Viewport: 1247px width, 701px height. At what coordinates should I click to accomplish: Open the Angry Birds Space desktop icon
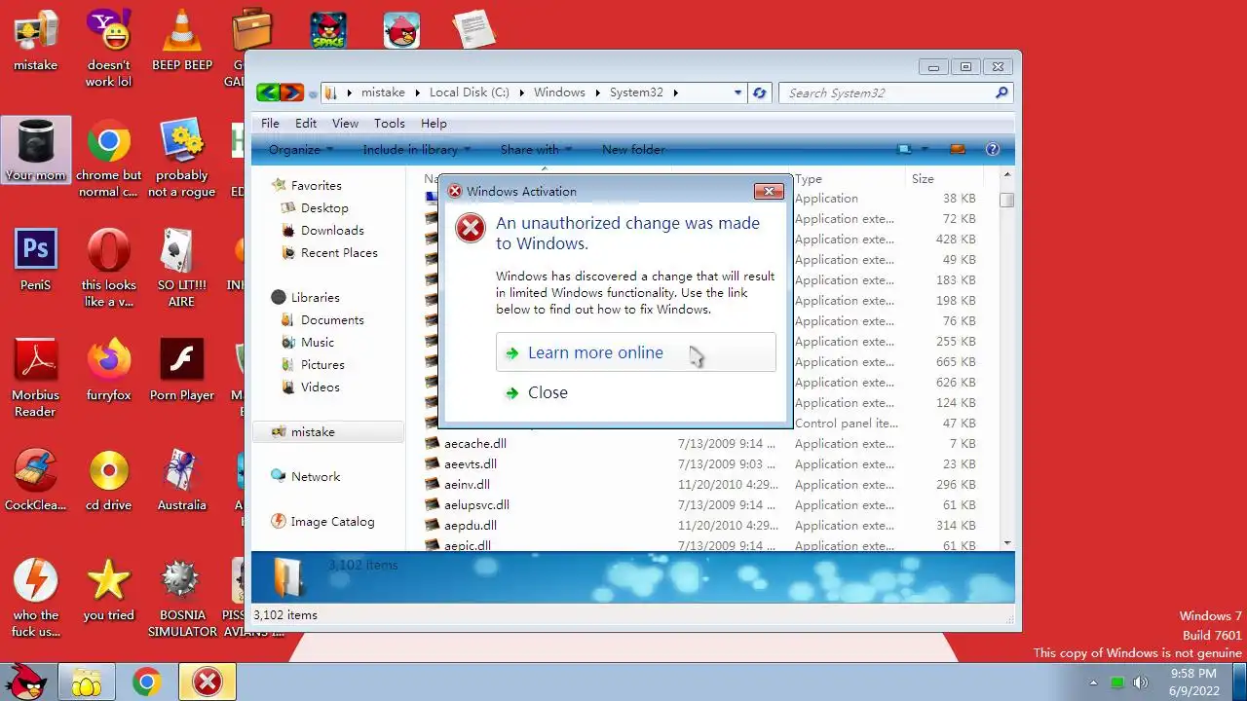click(x=328, y=30)
